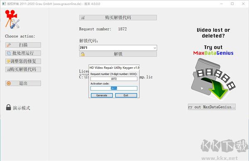Click the HD Video Repair Utility Keygen title

click(x=115, y=68)
